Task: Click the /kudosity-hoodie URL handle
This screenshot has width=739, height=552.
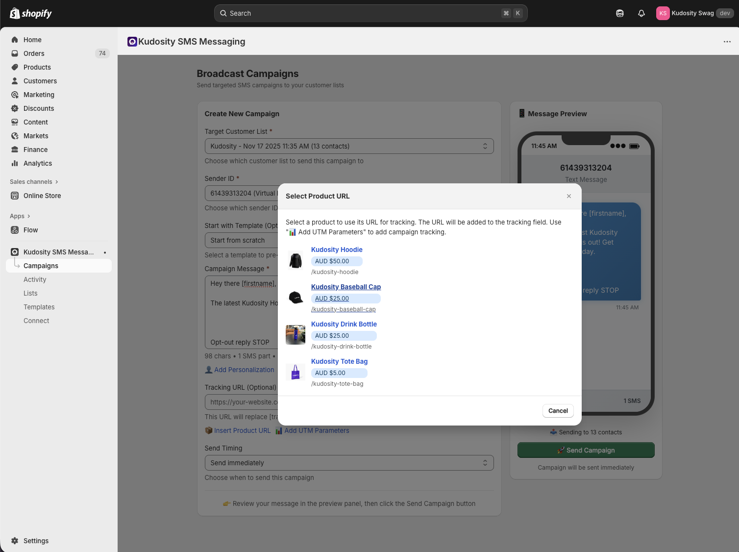Action: click(335, 272)
